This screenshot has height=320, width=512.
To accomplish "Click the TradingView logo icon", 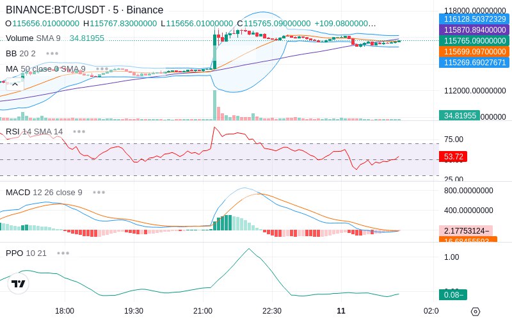I will pos(19,284).
